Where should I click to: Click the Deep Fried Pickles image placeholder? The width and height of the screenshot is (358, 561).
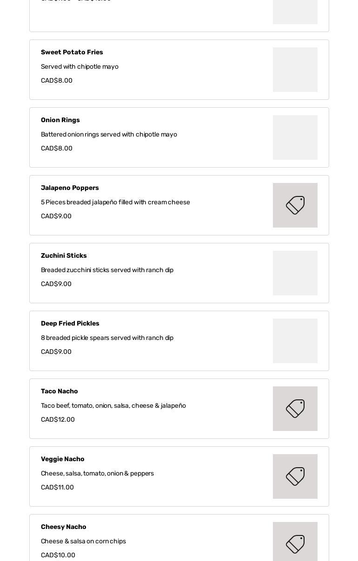(x=295, y=341)
